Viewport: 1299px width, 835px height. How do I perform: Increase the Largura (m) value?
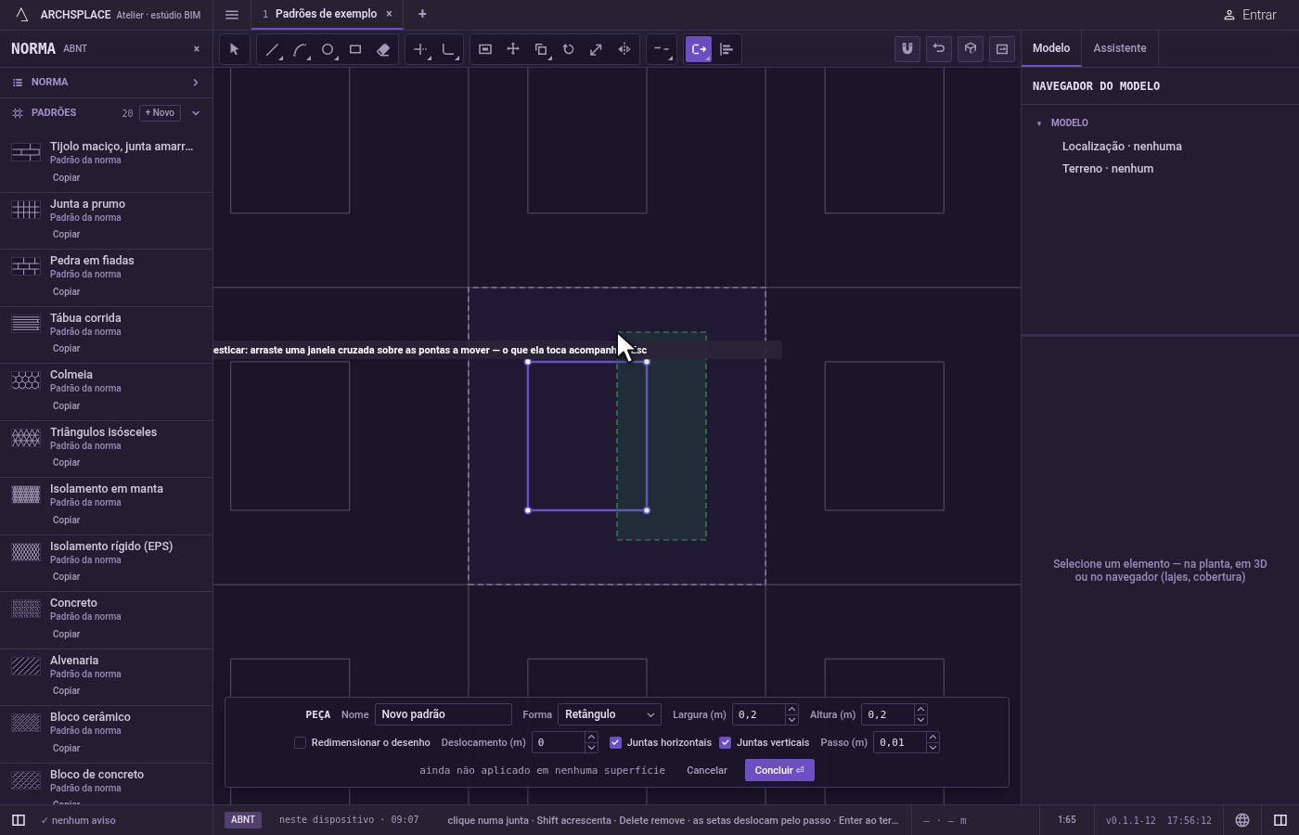pyautogui.click(x=791, y=710)
